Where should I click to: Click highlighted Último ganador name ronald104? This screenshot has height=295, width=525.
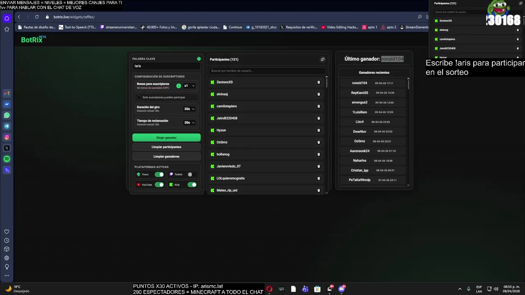[x=392, y=59]
